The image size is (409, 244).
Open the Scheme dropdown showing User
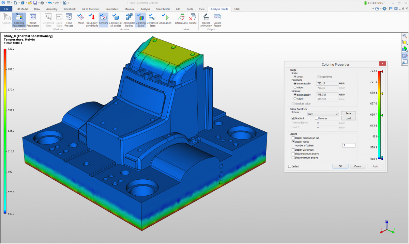322,114
